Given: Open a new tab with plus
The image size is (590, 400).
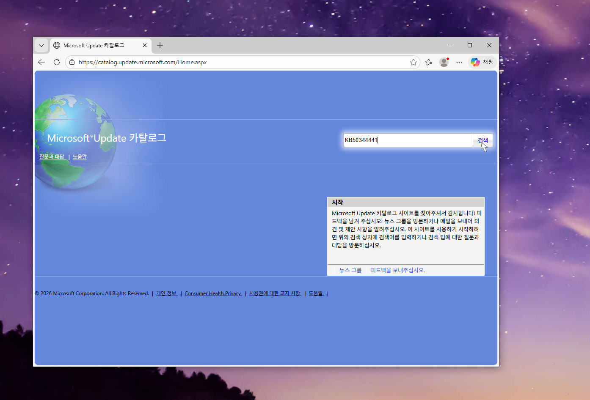Looking at the screenshot, I should 160,45.
